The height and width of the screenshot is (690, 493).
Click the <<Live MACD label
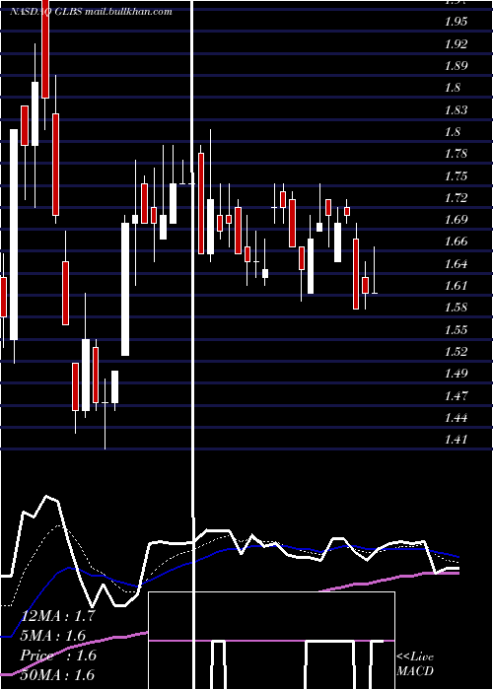point(415,664)
